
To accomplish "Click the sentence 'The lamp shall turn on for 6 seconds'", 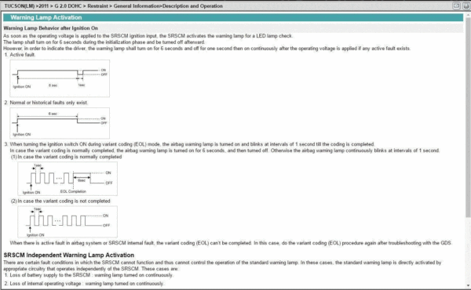I will click(x=104, y=42).
